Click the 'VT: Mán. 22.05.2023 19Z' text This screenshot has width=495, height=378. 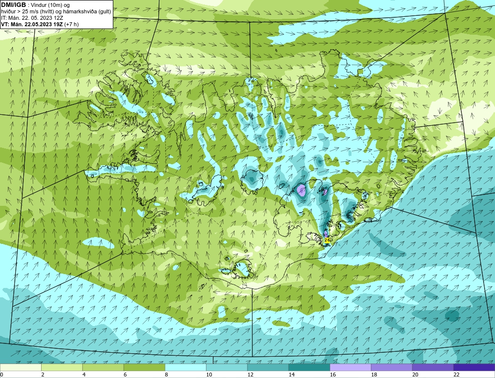tap(32, 24)
